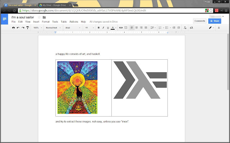
Task: Star the document title
Action: 39,17
